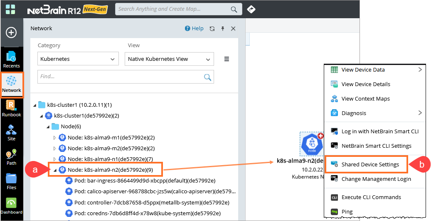Collapse Node: k8s-alma9-n2 tree arrow
This screenshot has width=431, height=221.
point(55,171)
